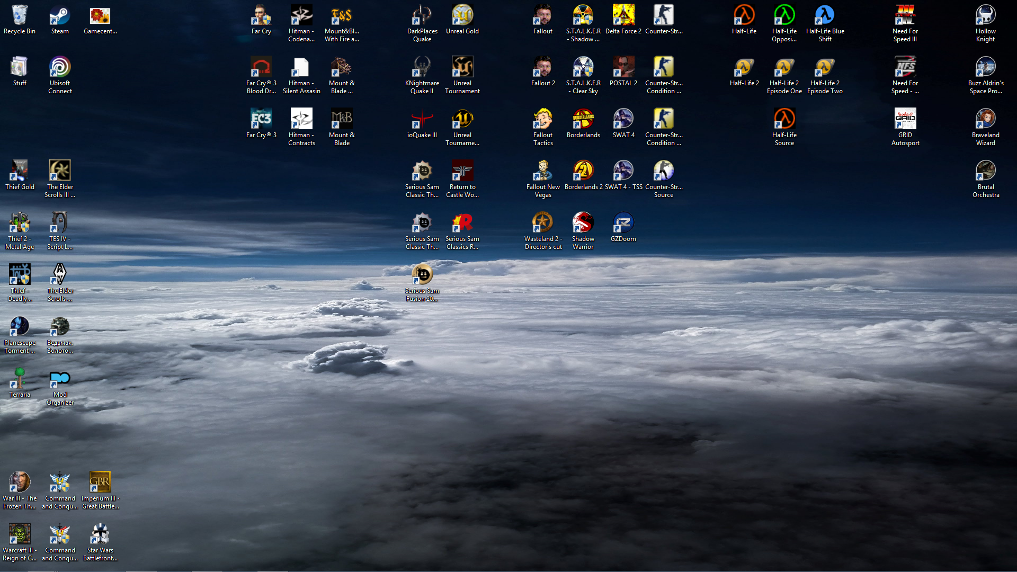
Task: Select the Unreal Gold icon
Action: (x=462, y=16)
